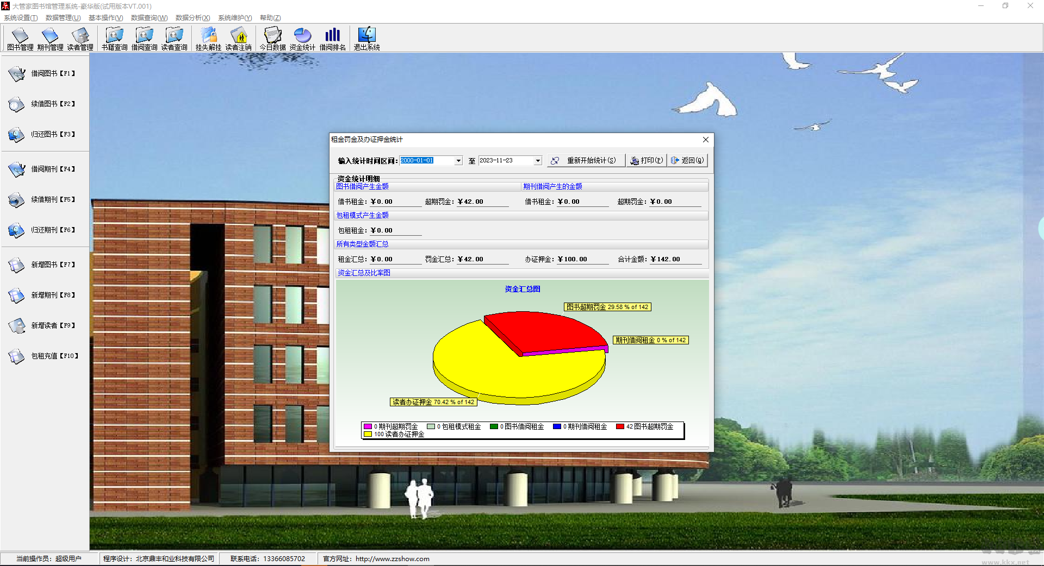Screen dimensions: 1044x566
Task: Click label 读者办证押金 70.42 % of 142
Action: pyautogui.click(x=433, y=402)
